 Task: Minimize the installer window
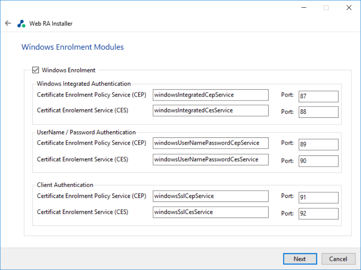click(x=304, y=8)
